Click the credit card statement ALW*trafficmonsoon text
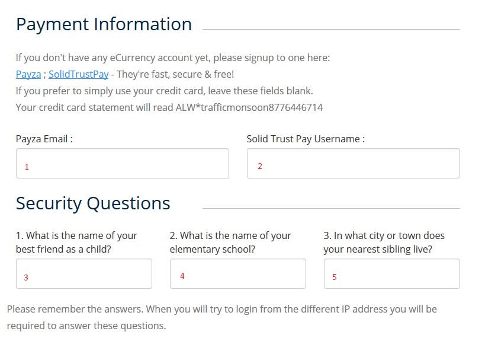This screenshot has height=341, width=482. point(169,107)
